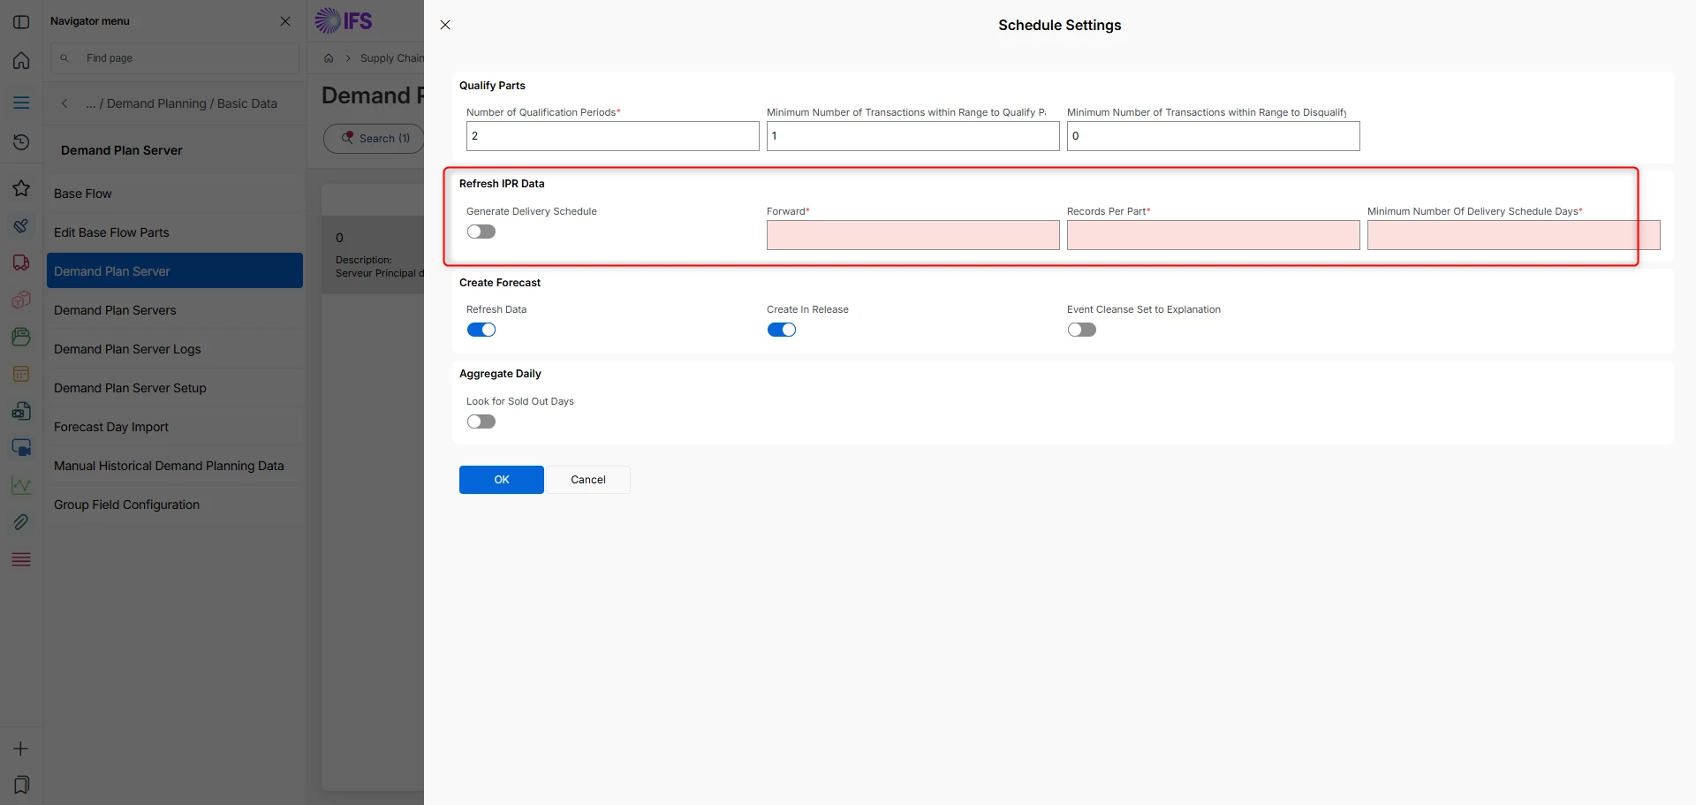This screenshot has width=1696, height=805.
Task: Open the Home icon in left sidebar
Action: 21,60
